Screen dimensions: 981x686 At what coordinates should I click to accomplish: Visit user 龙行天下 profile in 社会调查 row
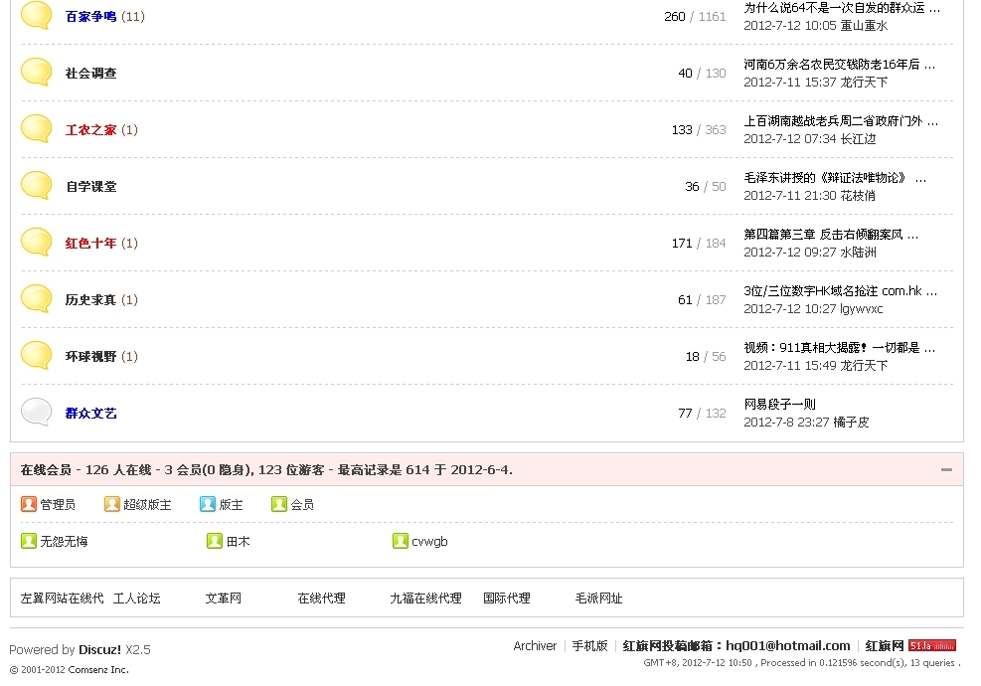coord(864,83)
